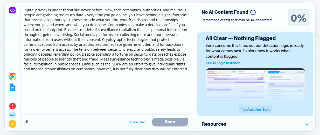This screenshot has height=135, width=320.
Task: Click the upload file arrow icon
Action: 27,122
